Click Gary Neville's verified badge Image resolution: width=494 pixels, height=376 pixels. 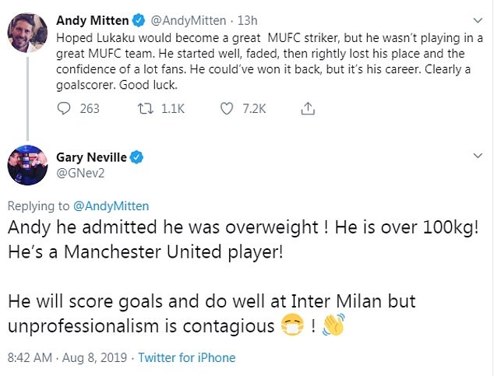coord(137,156)
